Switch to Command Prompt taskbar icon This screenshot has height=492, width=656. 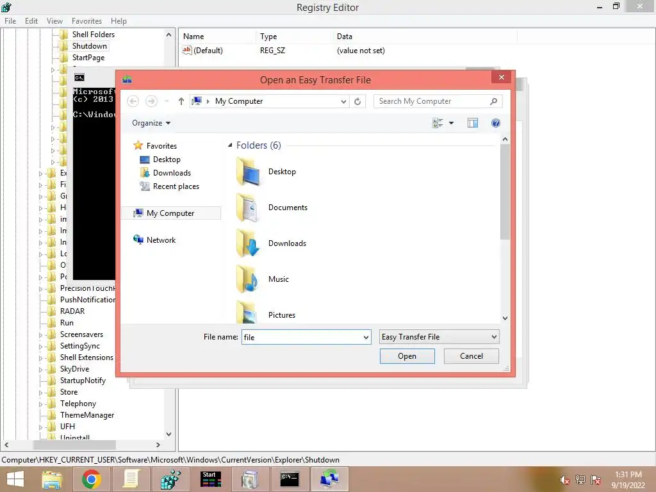[290, 479]
